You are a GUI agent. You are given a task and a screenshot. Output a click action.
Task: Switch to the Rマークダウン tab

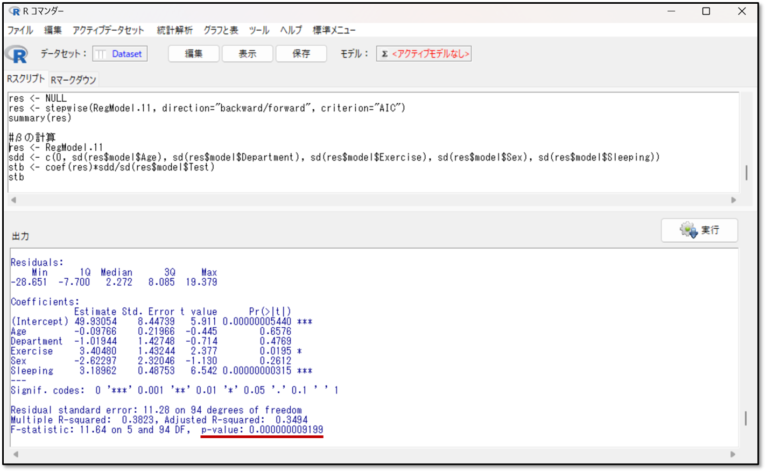point(73,80)
